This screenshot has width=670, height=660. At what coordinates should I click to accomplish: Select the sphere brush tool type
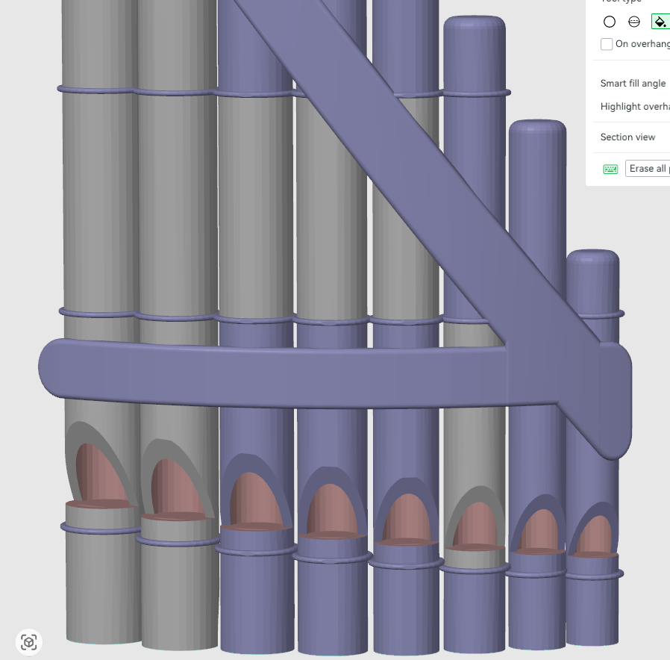coord(633,22)
